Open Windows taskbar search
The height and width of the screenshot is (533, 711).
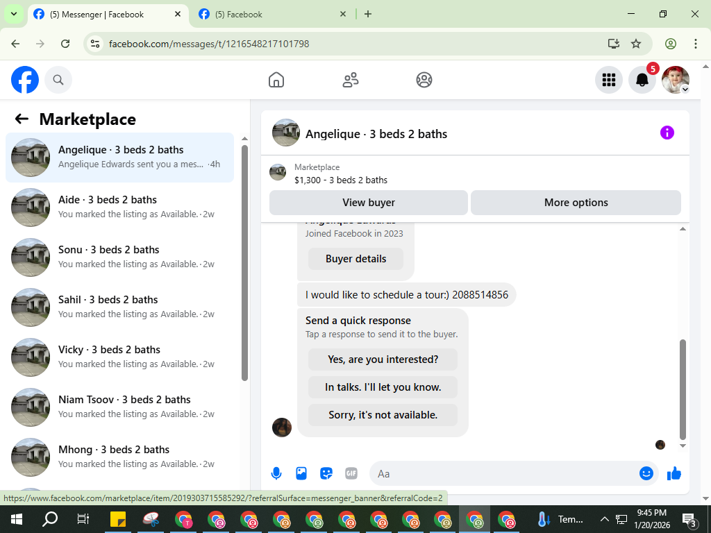(49, 519)
